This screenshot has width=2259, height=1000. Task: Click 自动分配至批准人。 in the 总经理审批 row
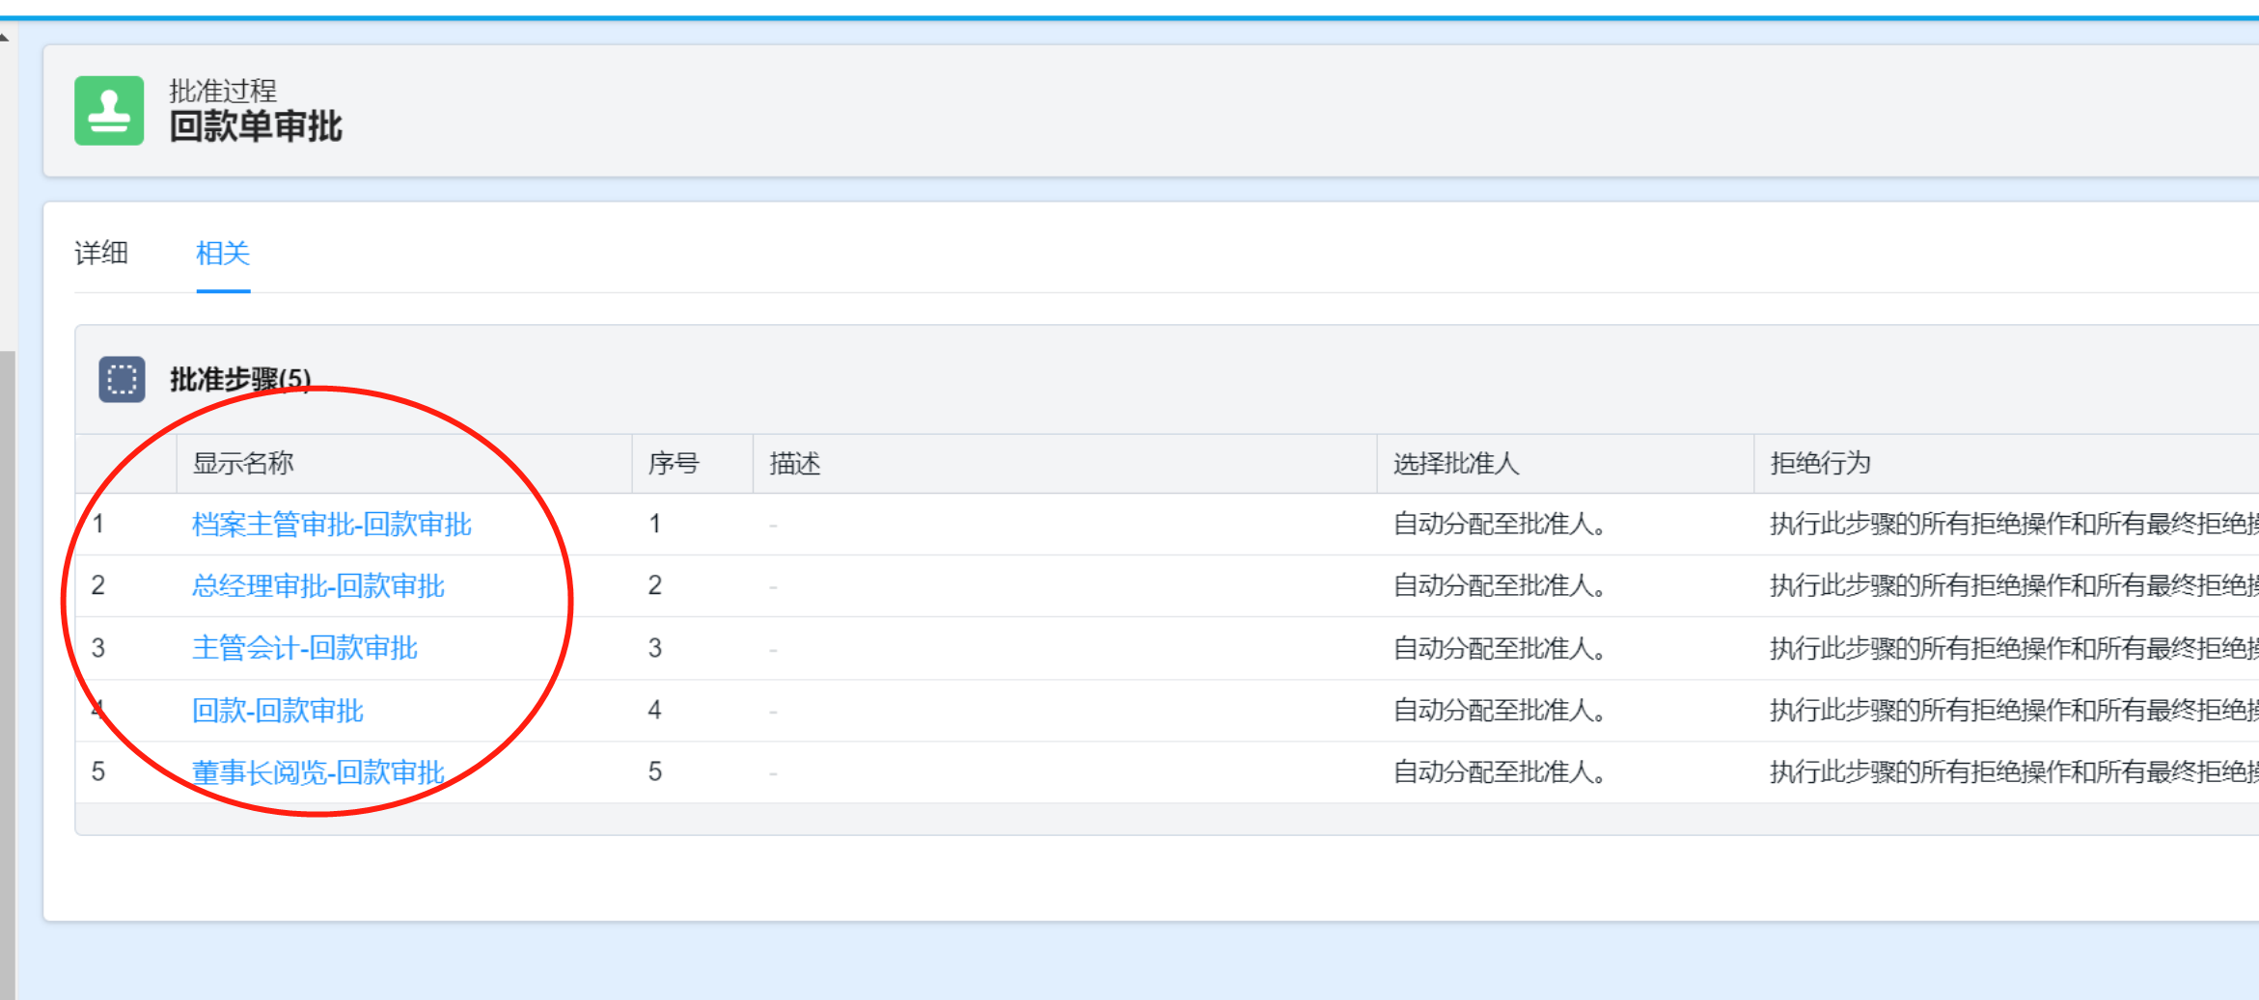1500,585
